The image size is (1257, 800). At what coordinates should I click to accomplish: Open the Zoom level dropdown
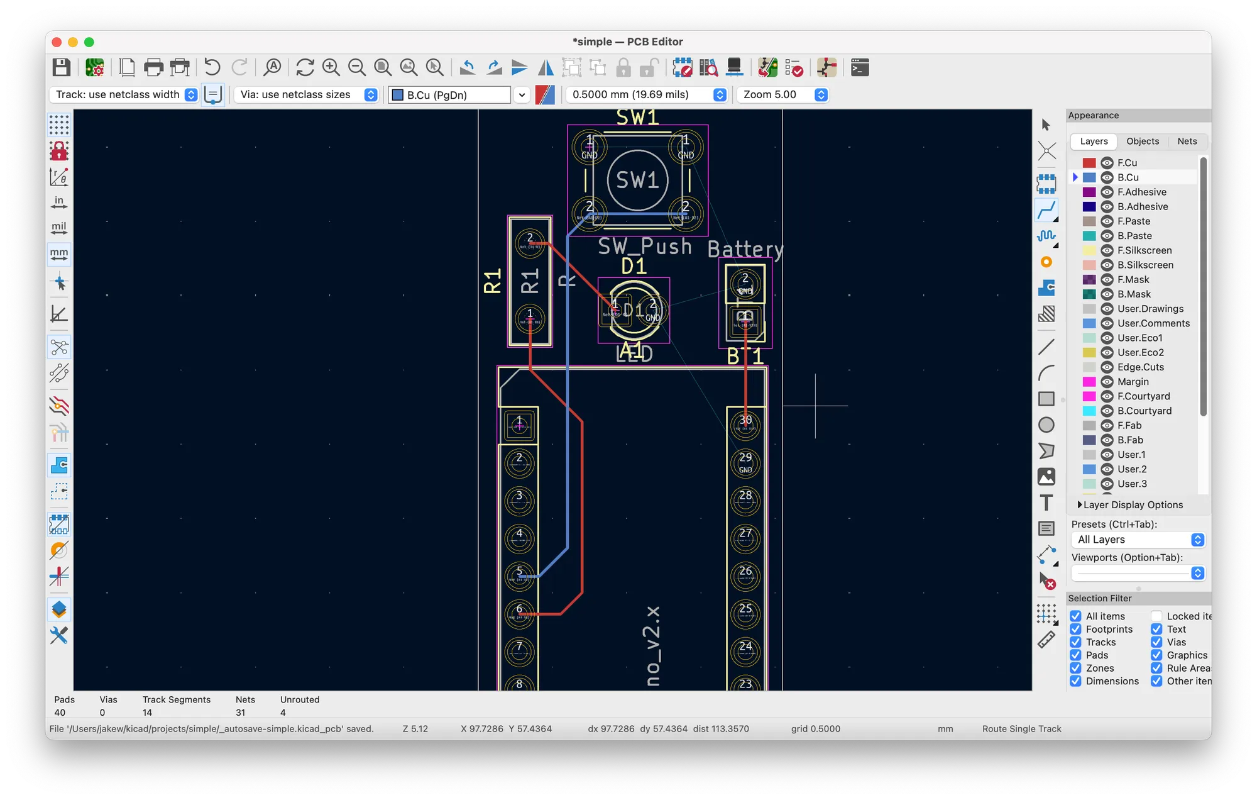coord(782,94)
